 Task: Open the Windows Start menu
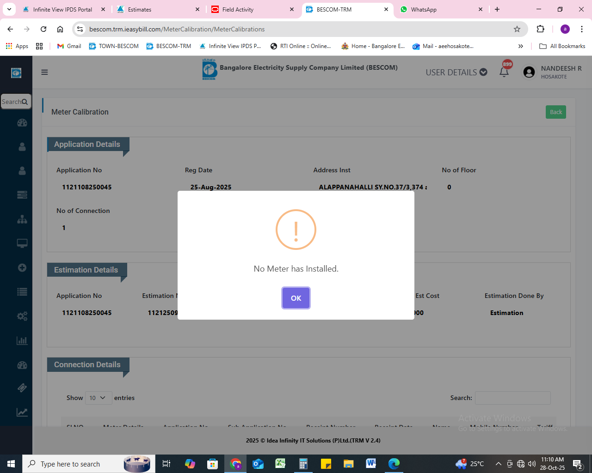click(x=11, y=464)
